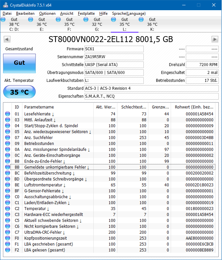The width and height of the screenshot is (222, 260).
Task: Click status orb for Anz. Suchfehler row
Action: [x=8, y=137]
